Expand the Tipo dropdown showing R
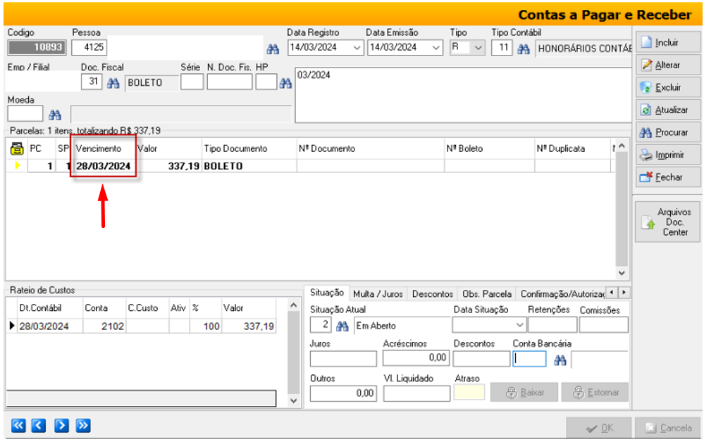The width and height of the screenshot is (704, 439). click(x=478, y=48)
